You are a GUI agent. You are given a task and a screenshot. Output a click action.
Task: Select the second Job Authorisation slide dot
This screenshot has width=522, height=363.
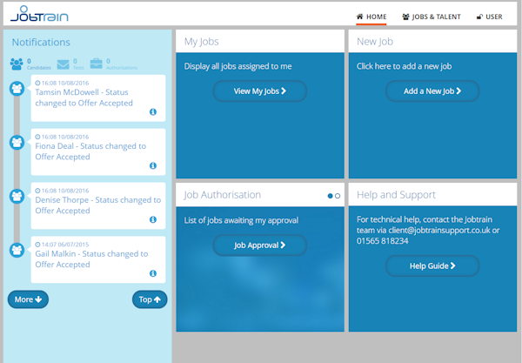tap(338, 196)
